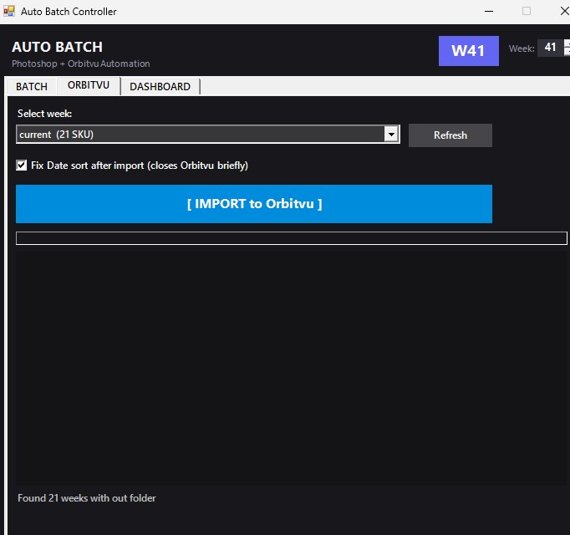570x535 pixels.
Task: Expand the Select week dropdown arrow
Action: coord(391,135)
